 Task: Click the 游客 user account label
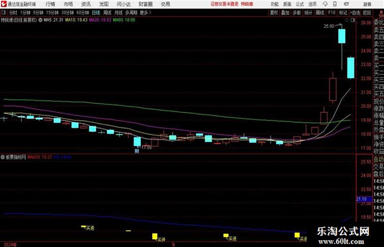[367, 4]
